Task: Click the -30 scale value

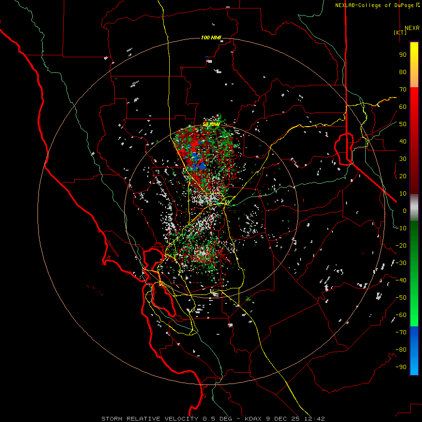Action: pyautogui.click(x=401, y=263)
